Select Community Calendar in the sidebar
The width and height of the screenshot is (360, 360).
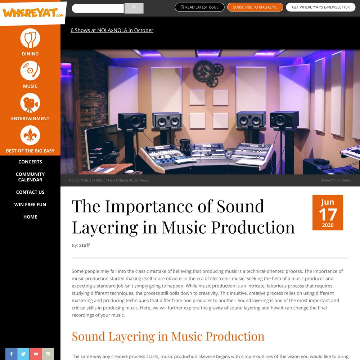tap(30, 177)
